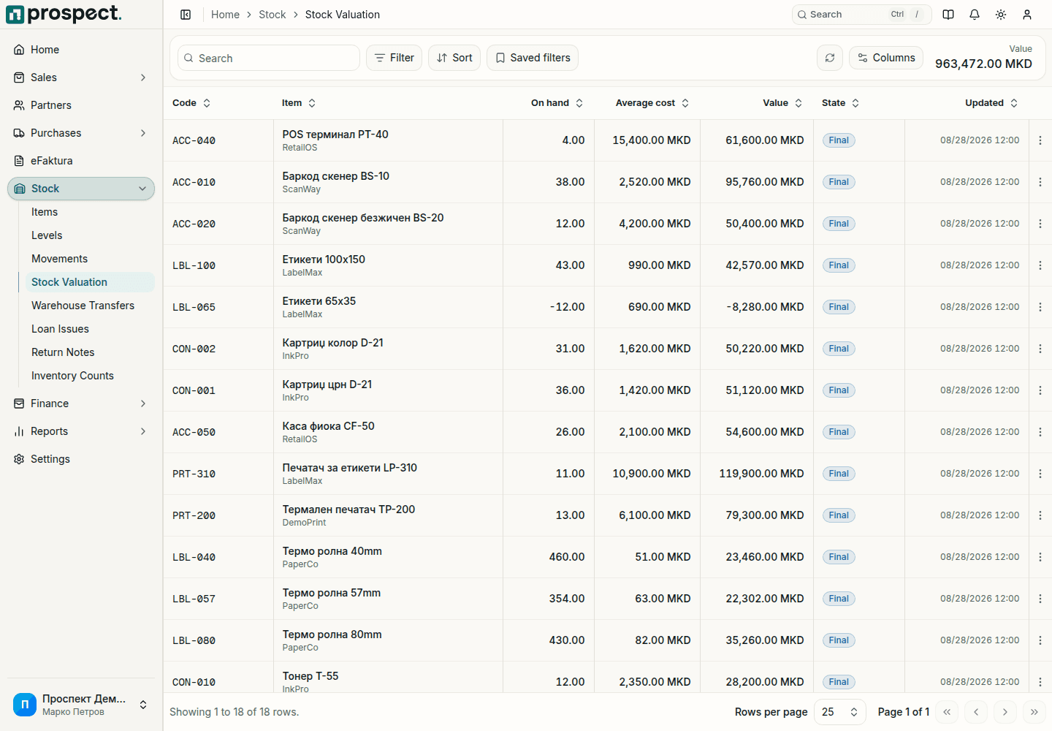Open the company switcher dropdown
The width and height of the screenshot is (1052, 731).
coord(81,705)
